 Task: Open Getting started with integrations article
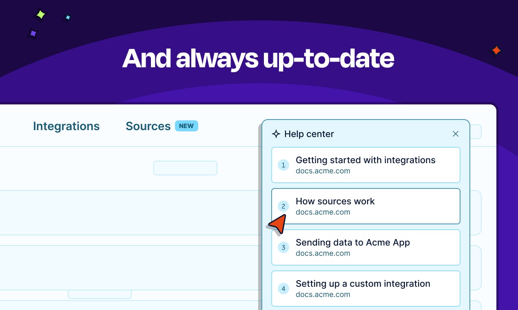[x=366, y=165]
